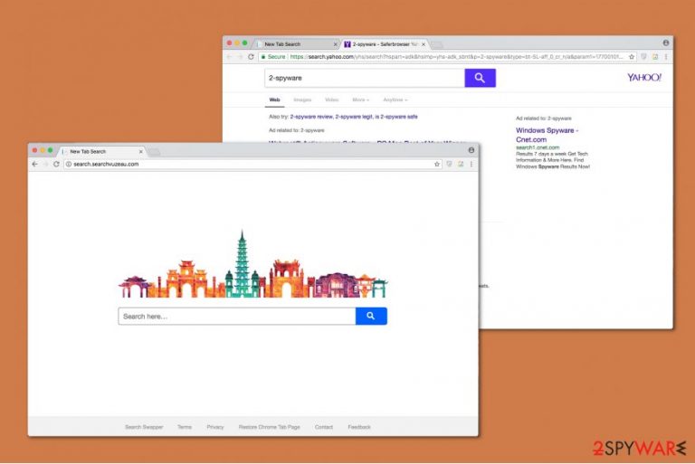Click the search.searchvuzeau.com address bar

(252, 164)
